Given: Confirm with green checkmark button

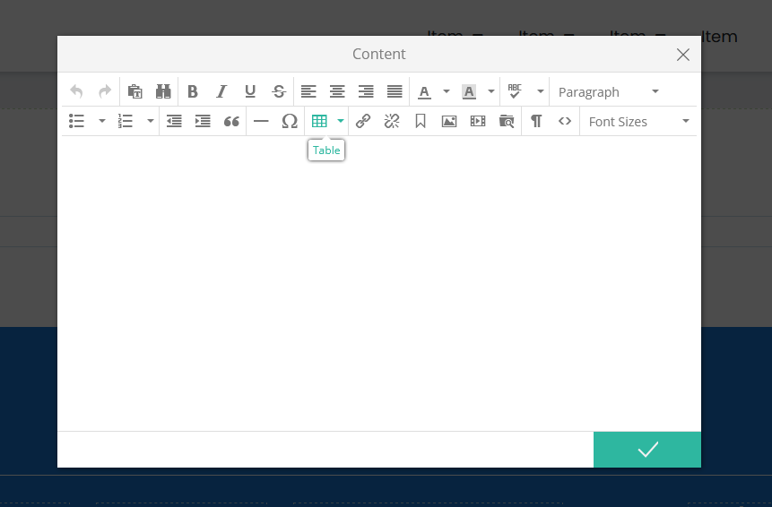Looking at the screenshot, I should (647, 450).
